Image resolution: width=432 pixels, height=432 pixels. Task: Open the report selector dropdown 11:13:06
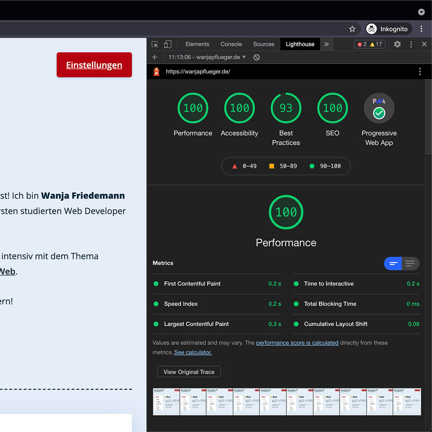coord(207,57)
